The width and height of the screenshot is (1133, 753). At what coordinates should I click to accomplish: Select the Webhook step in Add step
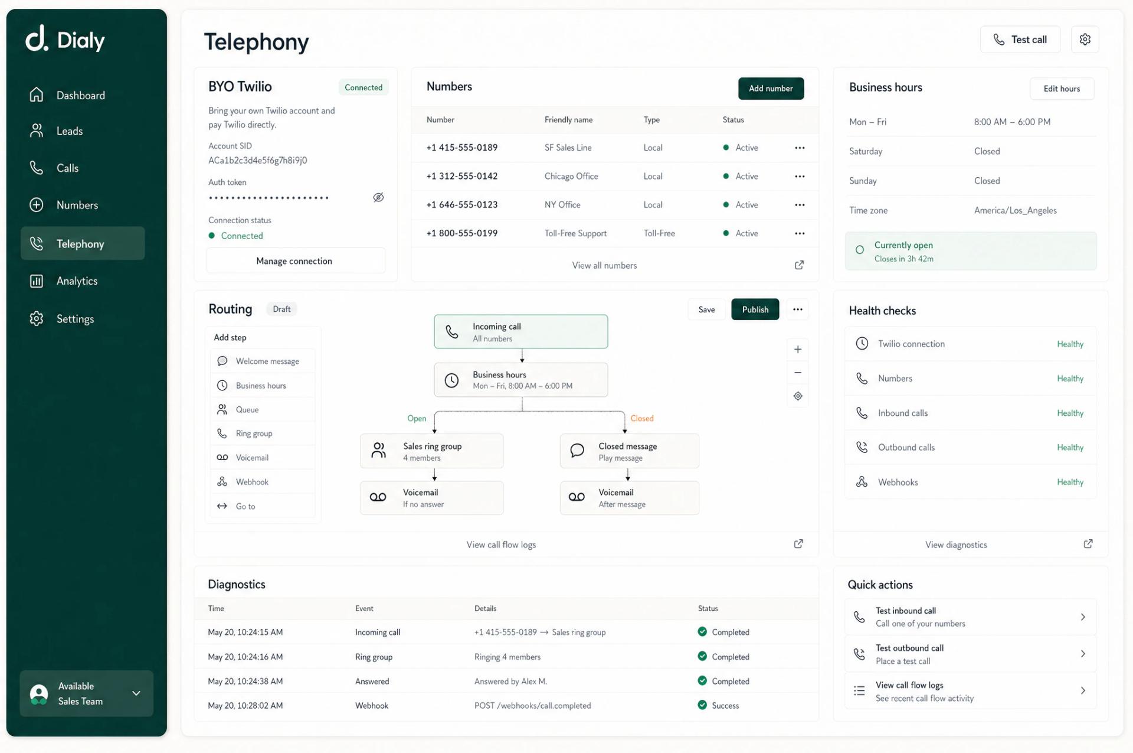pyautogui.click(x=253, y=481)
